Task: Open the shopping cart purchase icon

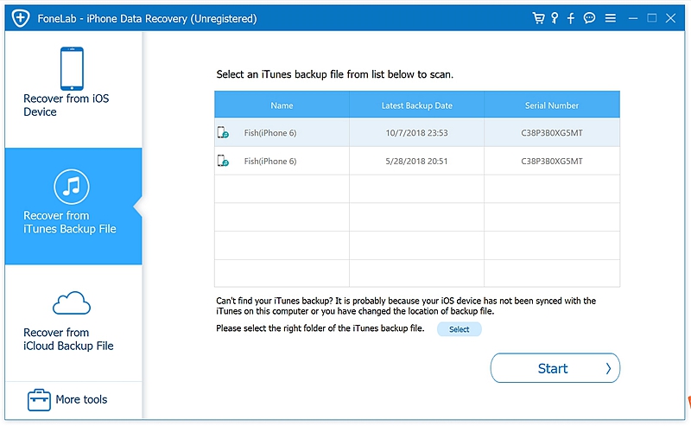Action: (538, 18)
